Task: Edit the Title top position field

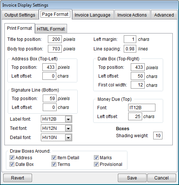Action: click(x=55, y=39)
